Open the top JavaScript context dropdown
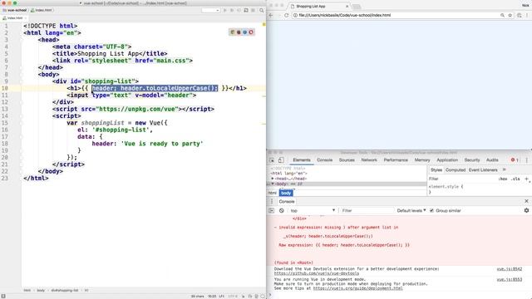532x299 pixels. [x=313, y=210]
